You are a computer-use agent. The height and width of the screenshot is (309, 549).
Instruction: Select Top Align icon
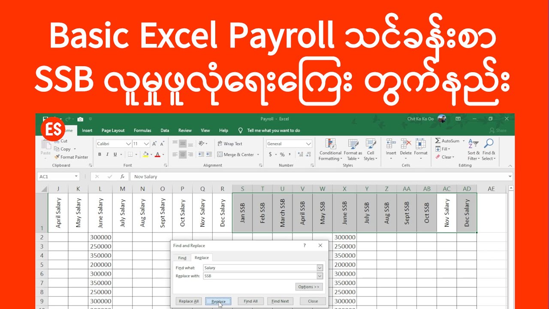pos(175,144)
